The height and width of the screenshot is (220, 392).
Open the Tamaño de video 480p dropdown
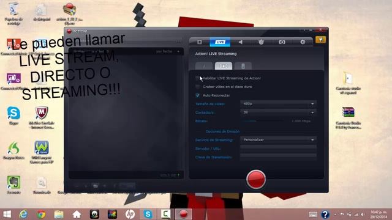click(x=278, y=103)
